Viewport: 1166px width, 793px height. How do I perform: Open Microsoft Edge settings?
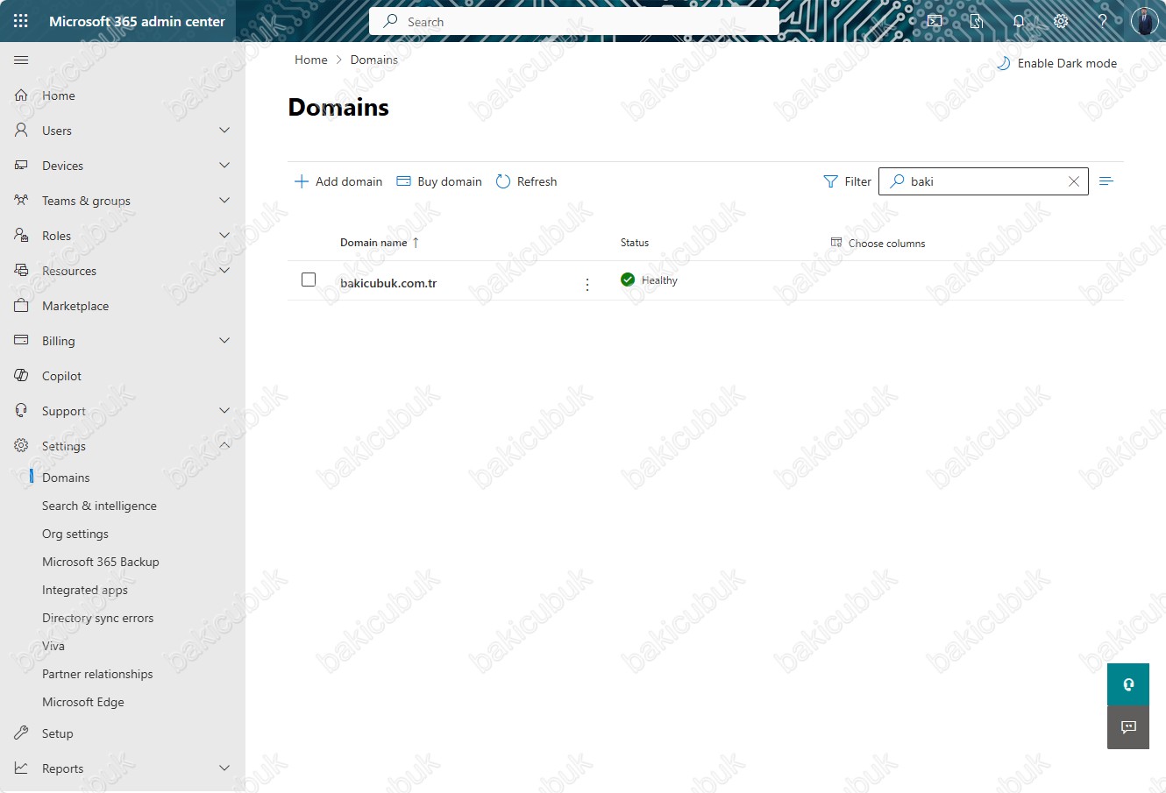(83, 702)
